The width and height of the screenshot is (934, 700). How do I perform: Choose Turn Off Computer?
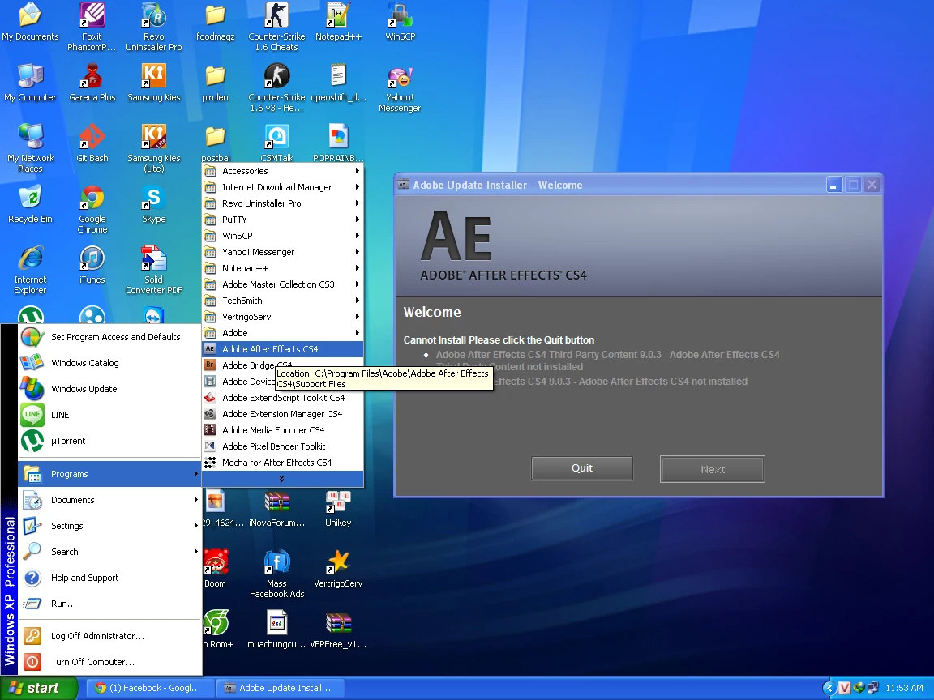point(109,661)
